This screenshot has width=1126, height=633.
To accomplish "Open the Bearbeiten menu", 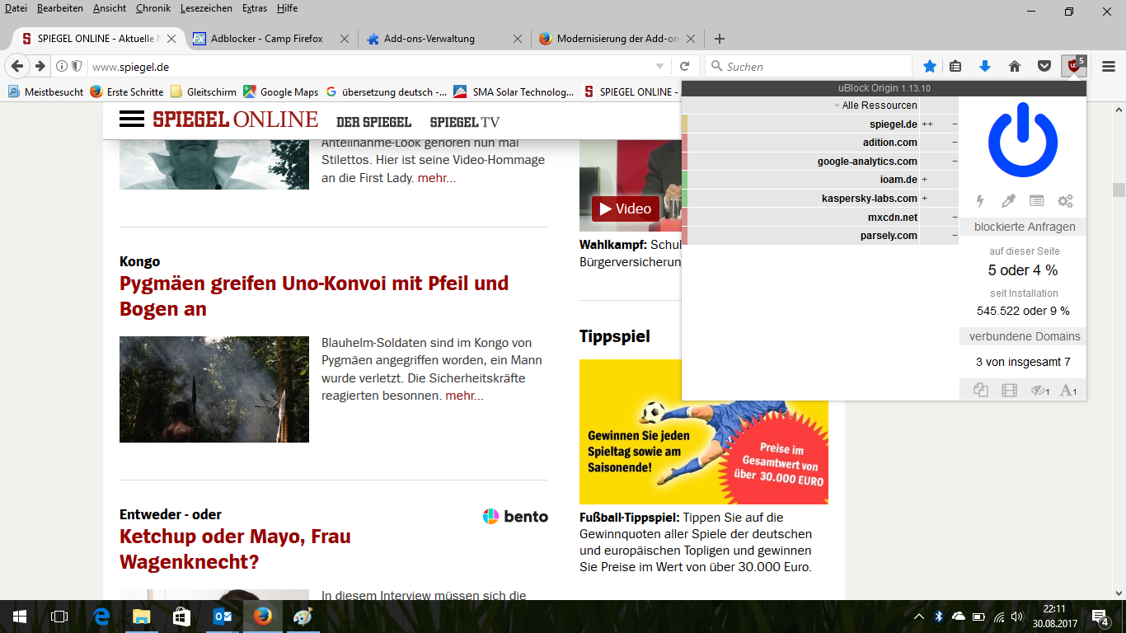I will [x=60, y=8].
